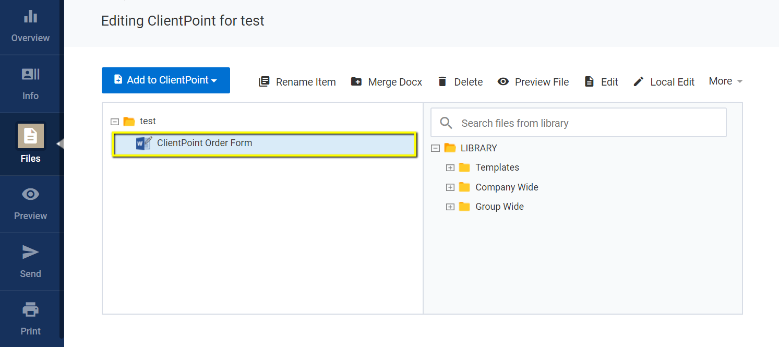The width and height of the screenshot is (779, 347).
Task: Expand the Templates folder
Action: [x=450, y=168]
